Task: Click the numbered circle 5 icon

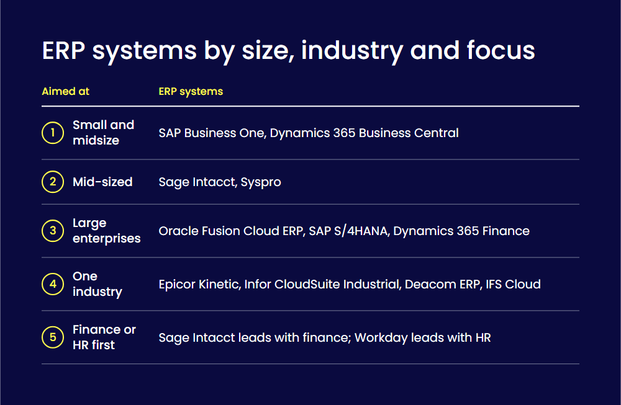Action: click(53, 337)
